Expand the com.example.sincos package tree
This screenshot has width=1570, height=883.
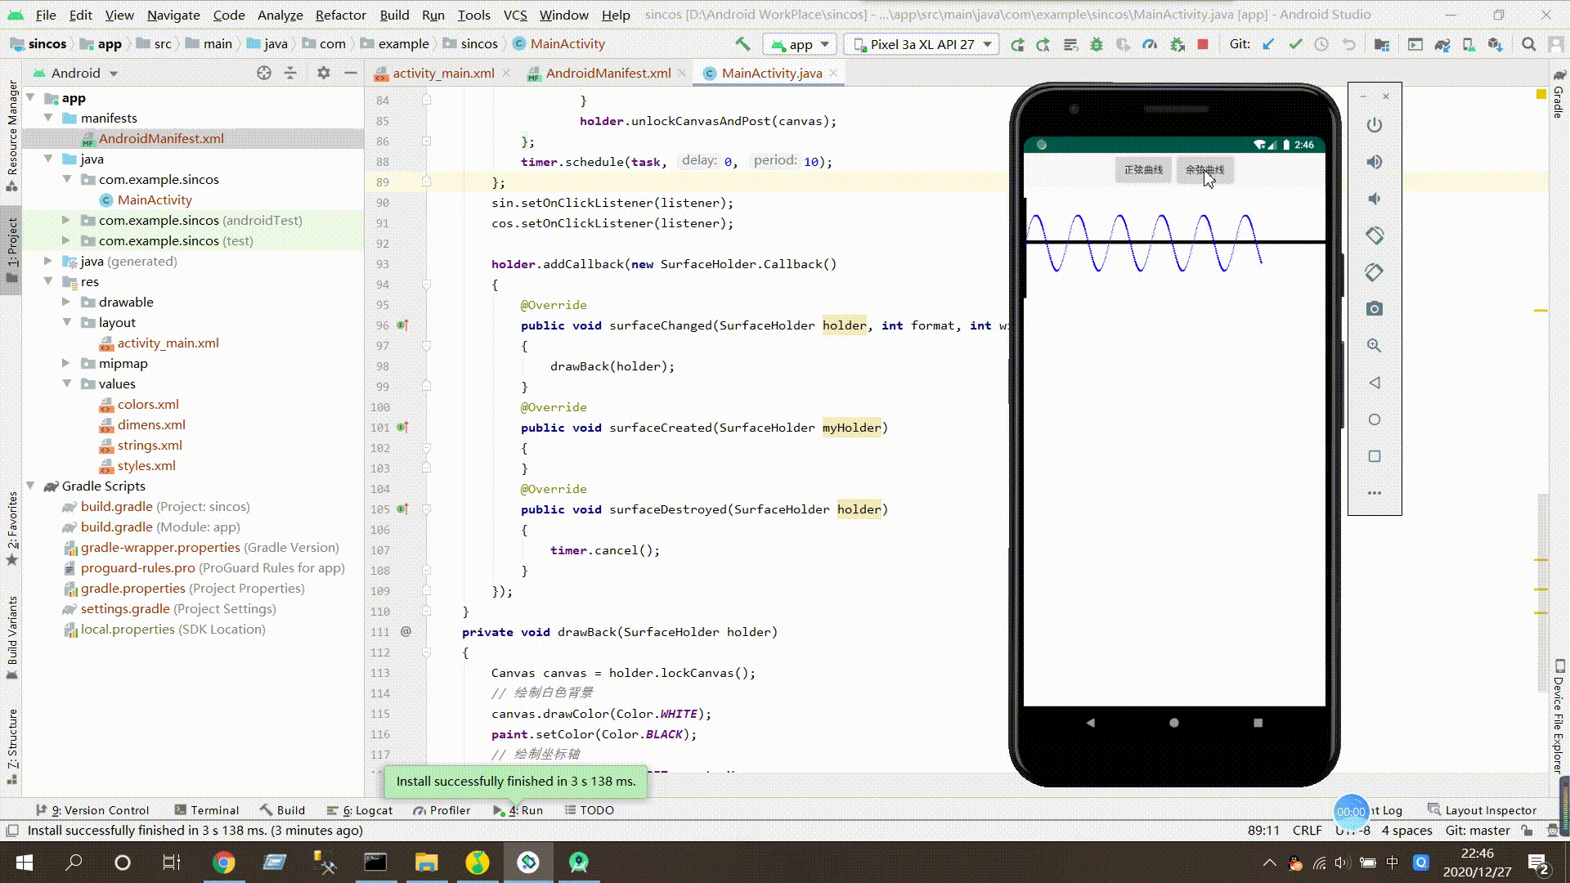[x=65, y=179]
